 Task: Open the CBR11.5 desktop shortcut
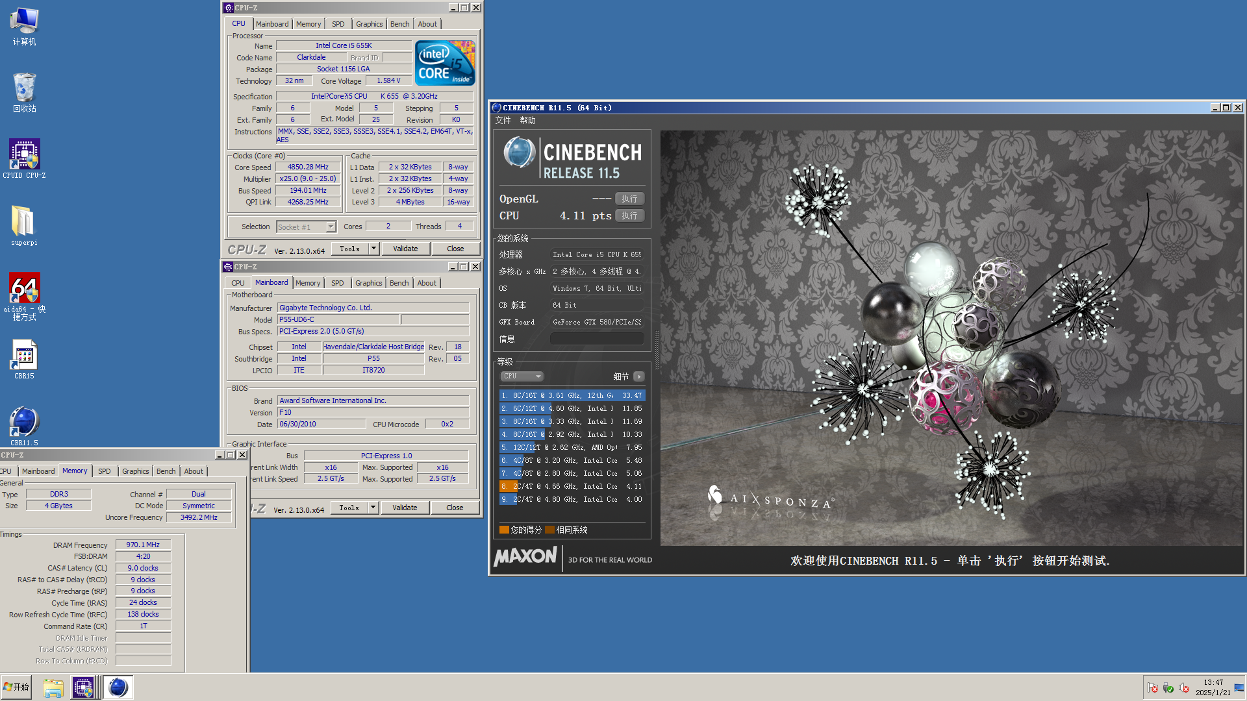[24, 426]
